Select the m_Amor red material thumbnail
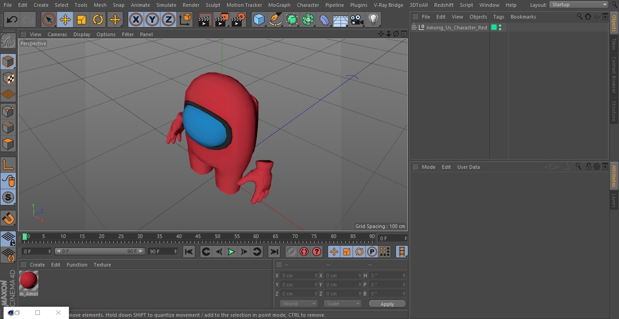The height and width of the screenshot is (319, 619). click(x=29, y=281)
